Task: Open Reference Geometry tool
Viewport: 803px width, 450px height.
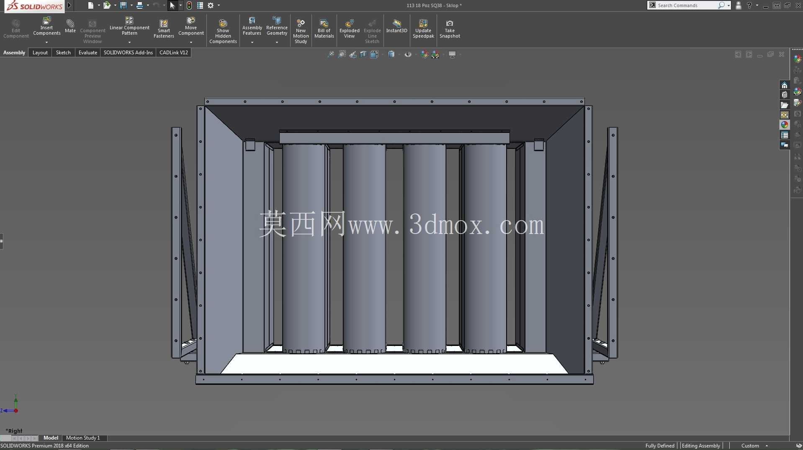Action: [277, 27]
